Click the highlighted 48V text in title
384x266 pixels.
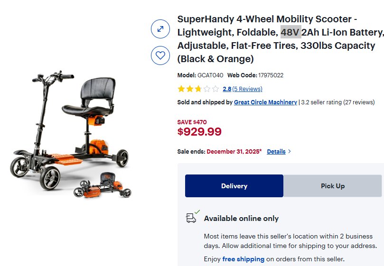point(290,33)
